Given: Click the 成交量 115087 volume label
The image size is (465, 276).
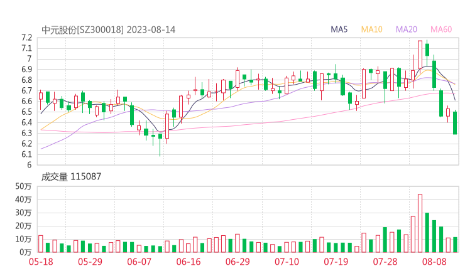Looking at the screenshot, I should pyautogui.click(x=71, y=177).
